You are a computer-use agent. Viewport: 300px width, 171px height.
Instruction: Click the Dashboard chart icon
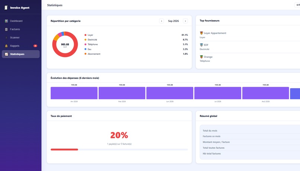(6, 21)
